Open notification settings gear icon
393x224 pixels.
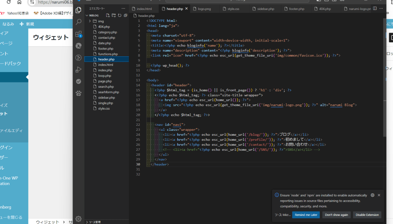pos(372,195)
